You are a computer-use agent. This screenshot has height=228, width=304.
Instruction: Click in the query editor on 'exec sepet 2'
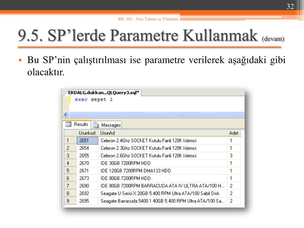[94, 100]
